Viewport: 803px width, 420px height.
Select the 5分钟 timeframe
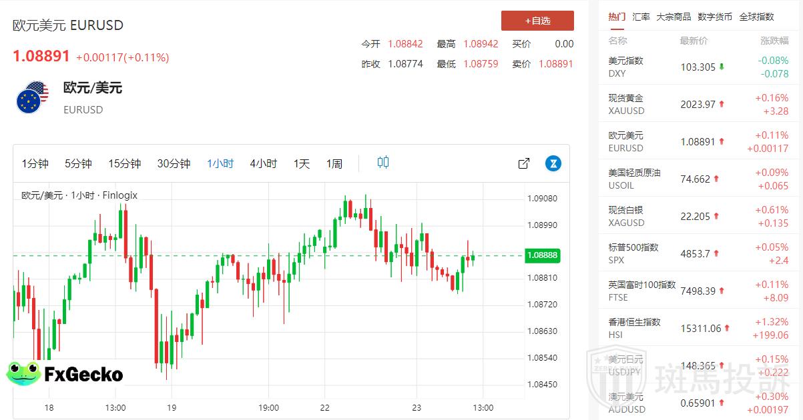(78, 163)
